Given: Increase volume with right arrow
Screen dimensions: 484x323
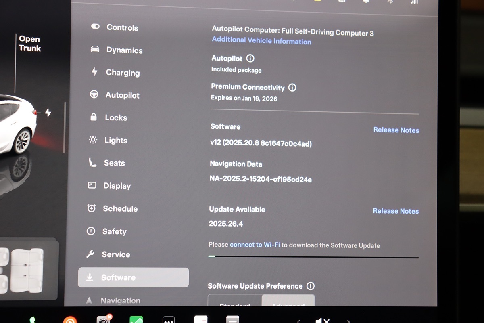Looking at the screenshot, I should [348, 321].
